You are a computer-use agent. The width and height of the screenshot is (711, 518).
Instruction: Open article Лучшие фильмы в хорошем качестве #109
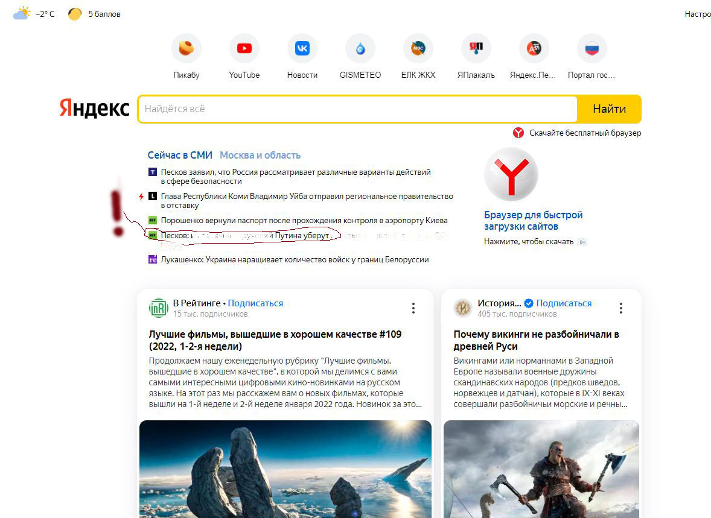point(275,340)
